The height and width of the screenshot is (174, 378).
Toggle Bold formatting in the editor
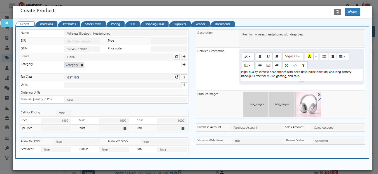click(x=260, y=56)
